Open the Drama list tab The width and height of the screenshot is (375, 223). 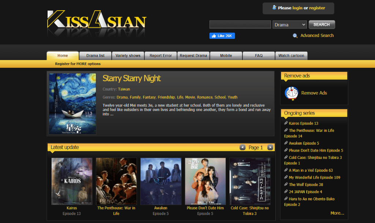96,56
